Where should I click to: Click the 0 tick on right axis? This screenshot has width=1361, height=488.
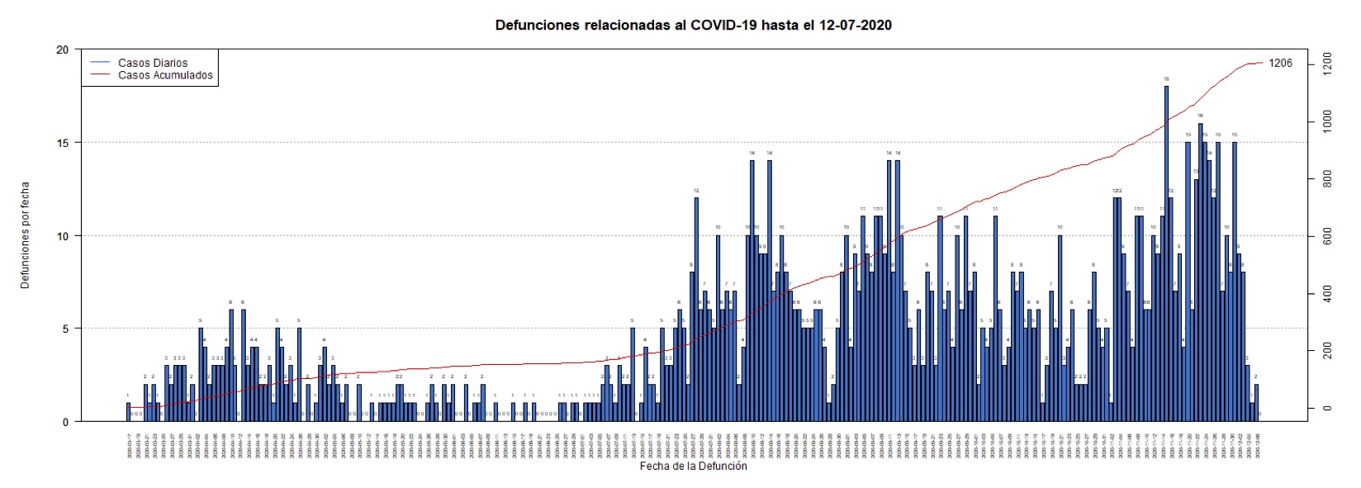point(1327,408)
